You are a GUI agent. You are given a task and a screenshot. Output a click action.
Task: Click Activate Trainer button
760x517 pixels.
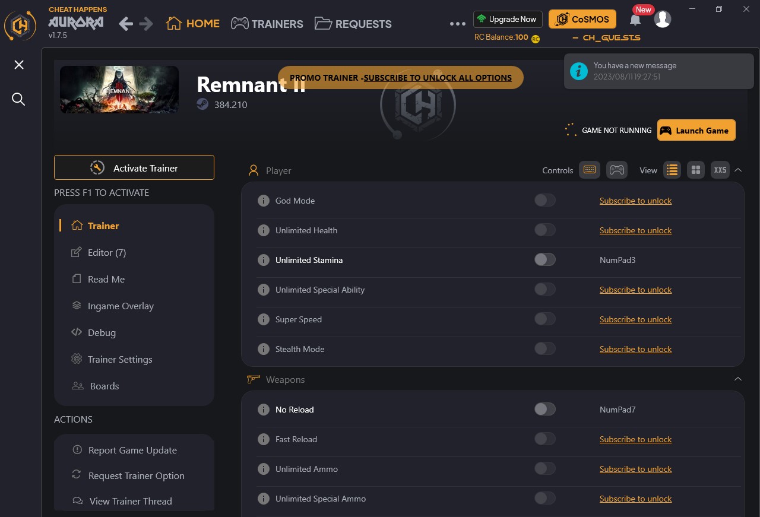coord(134,167)
